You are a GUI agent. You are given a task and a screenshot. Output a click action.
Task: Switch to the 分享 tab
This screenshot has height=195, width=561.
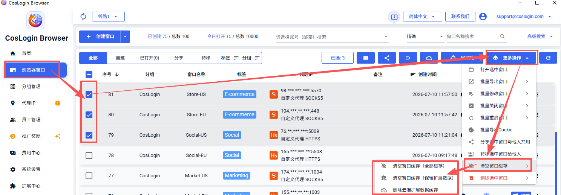[179, 58]
